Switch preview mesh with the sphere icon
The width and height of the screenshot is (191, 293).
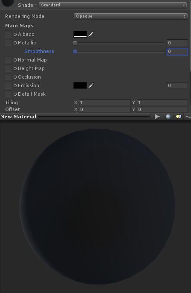(168, 117)
